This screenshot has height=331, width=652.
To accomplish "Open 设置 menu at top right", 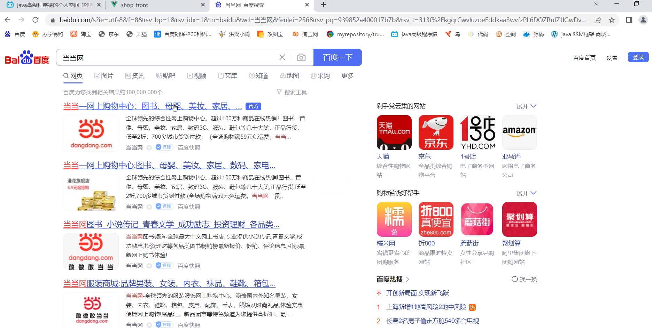I will (x=612, y=58).
